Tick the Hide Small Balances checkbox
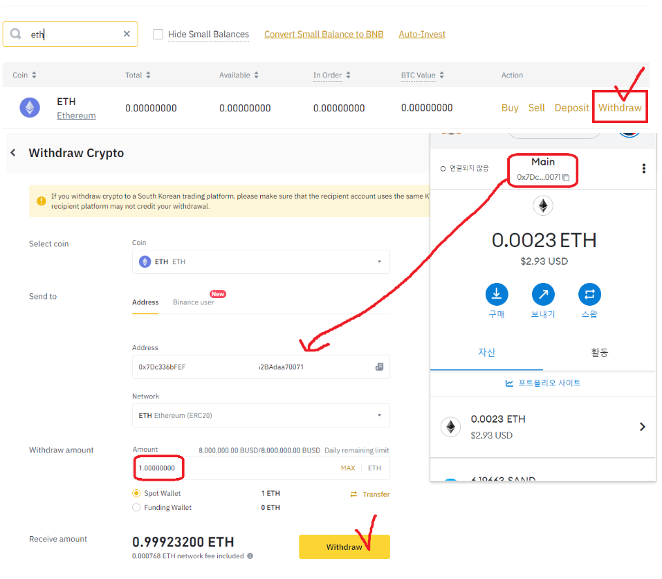 [158, 34]
